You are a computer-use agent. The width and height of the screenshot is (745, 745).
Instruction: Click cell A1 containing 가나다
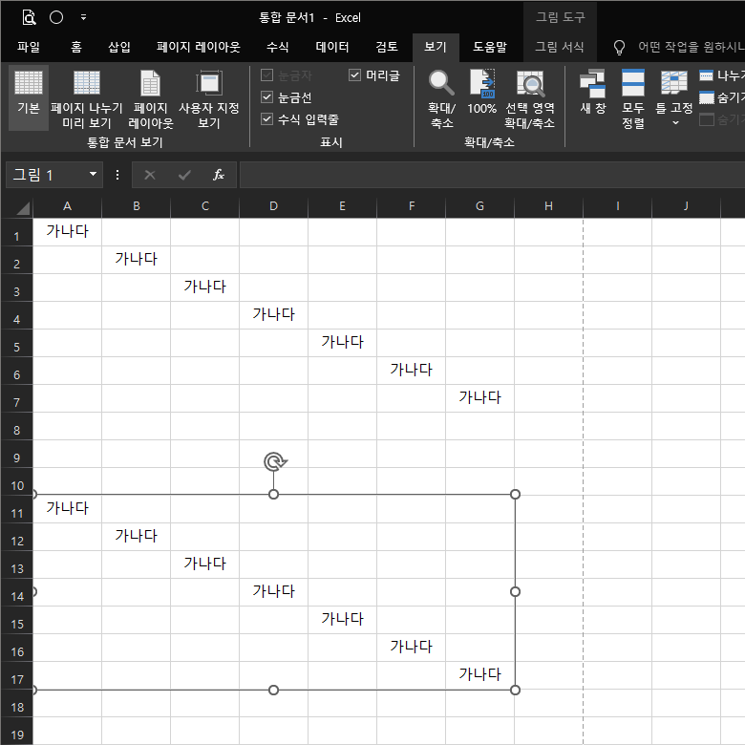point(67,232)
